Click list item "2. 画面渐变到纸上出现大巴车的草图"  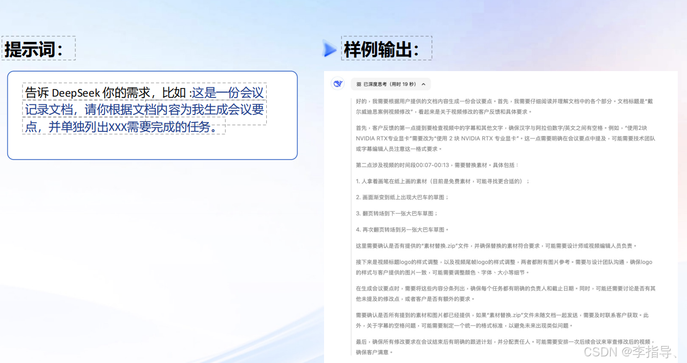(x=402, y=197)
